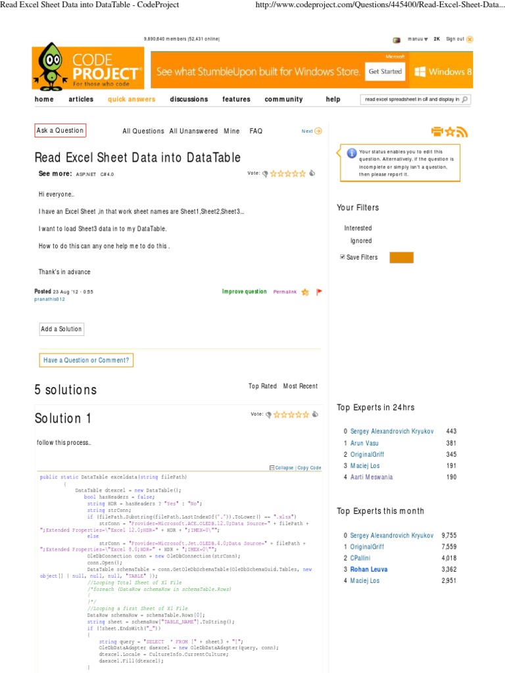
Task: Open the quick answers menu
Action: coord(132,99)
